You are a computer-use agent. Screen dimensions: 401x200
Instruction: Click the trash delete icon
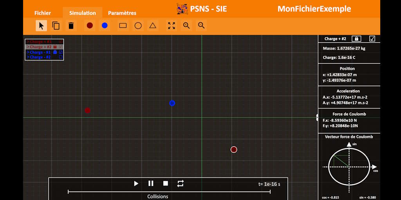(x=71, y=25)
